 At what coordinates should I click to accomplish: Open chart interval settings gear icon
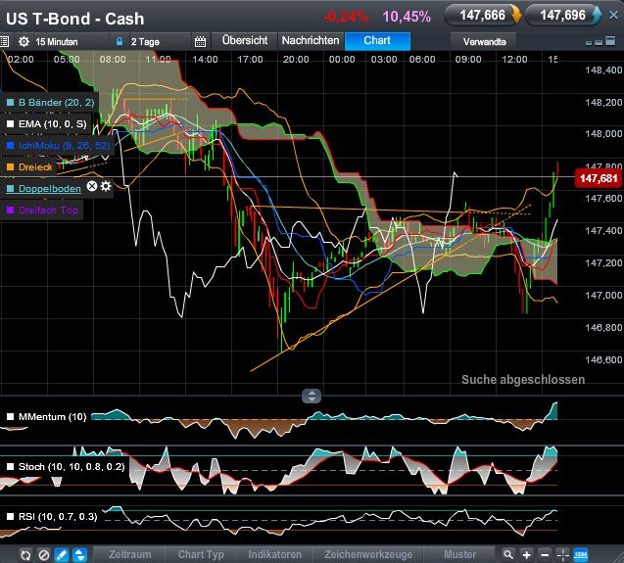pyautogui.click(x=24, y=41)
